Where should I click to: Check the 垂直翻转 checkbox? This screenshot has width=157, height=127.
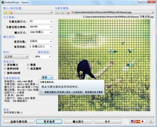tap(28, 69)
